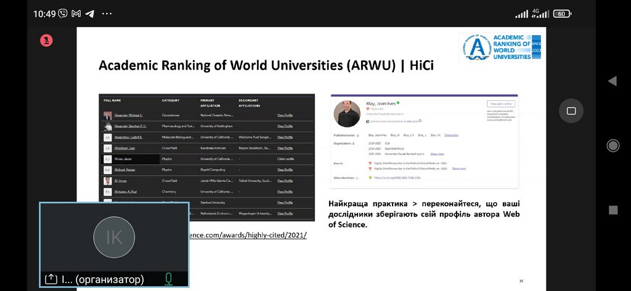Open the orcid.org identifier link
Viewport: 631px width, 291px height.
pyautogui.click(x=397, y=178)
